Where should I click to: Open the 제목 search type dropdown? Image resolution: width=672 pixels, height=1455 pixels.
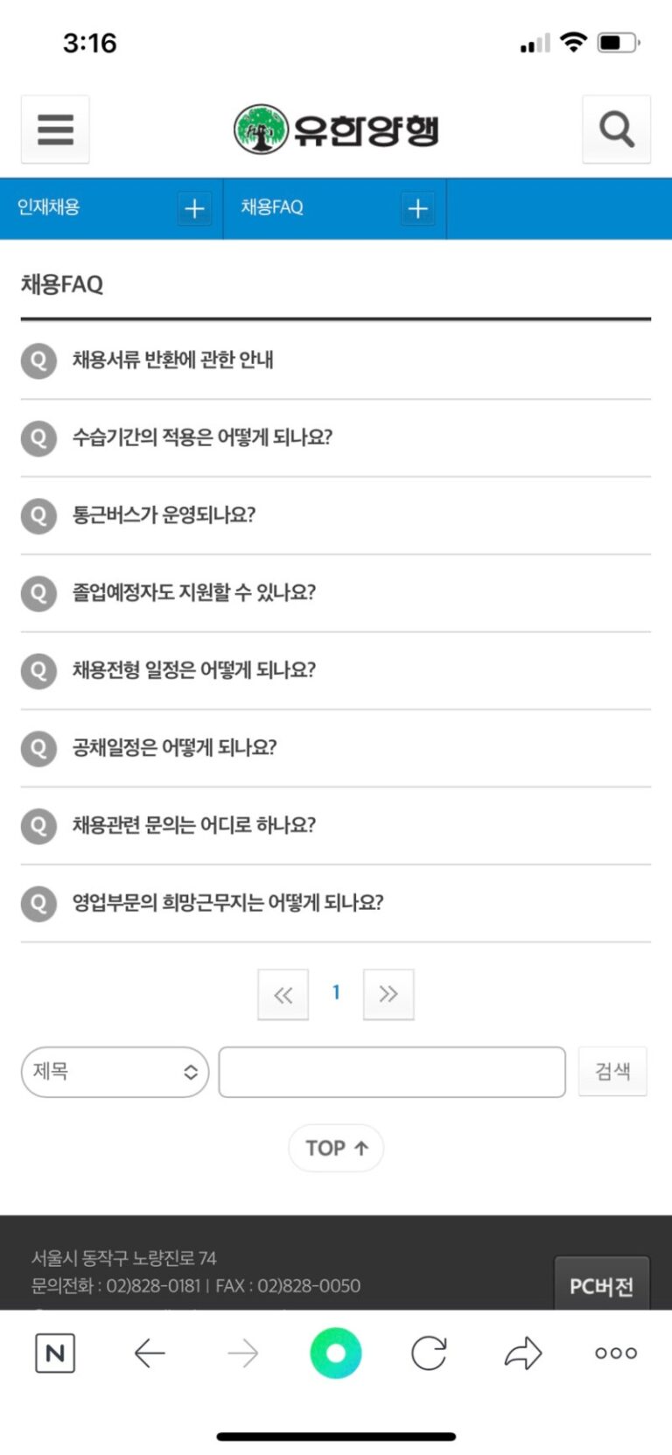[x=115, y=1072]
